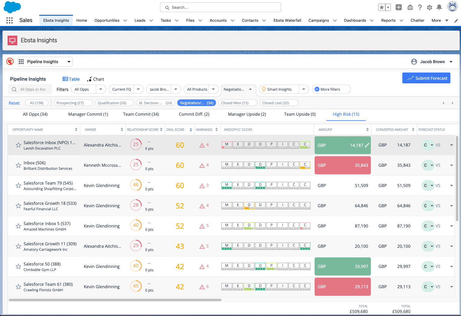Click the warning triangle for Lavish Excavation PLC
This screenshot has width=461, height=316.
pos(202,145)
